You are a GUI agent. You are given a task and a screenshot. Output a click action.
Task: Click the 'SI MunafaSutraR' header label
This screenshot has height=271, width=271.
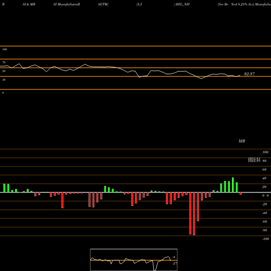coord(67,4)
